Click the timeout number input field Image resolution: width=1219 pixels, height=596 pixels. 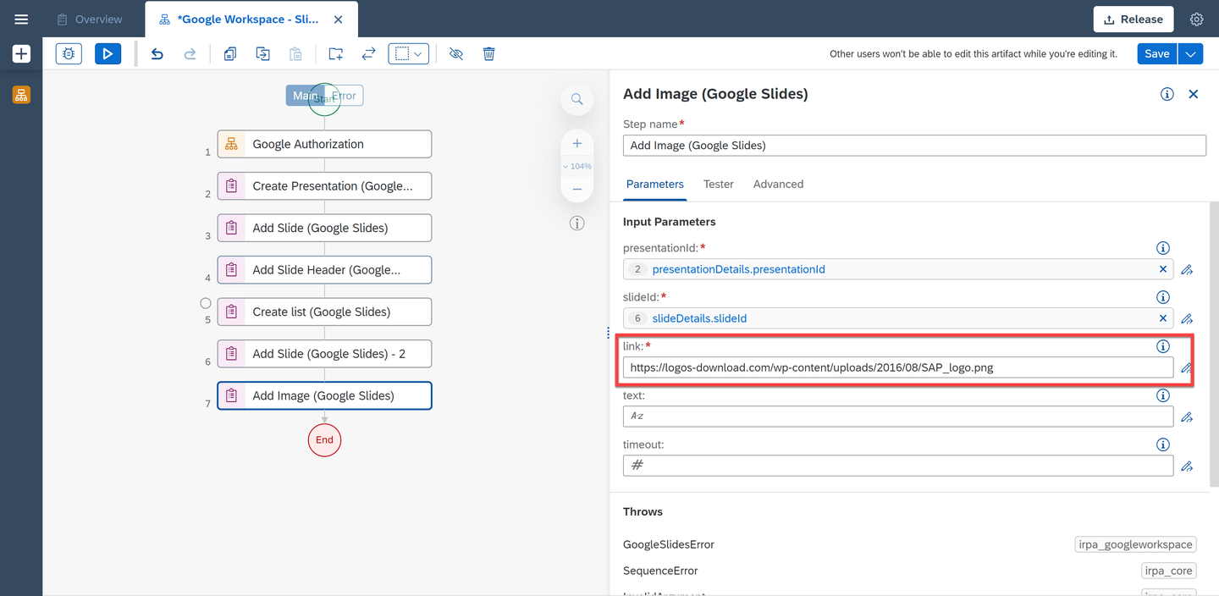(x=898, y=466)
